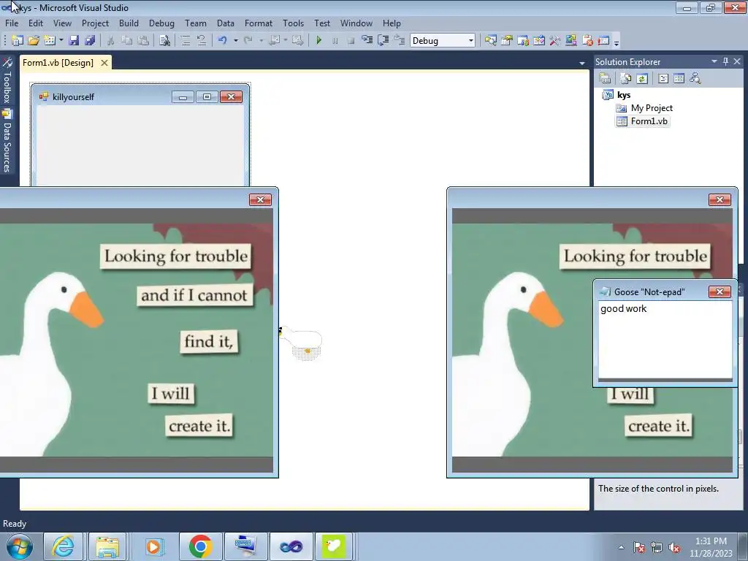Expand the Toolbox side panel tab
The height and width of the screenshot is (561, 748).
tap(7, 80)
